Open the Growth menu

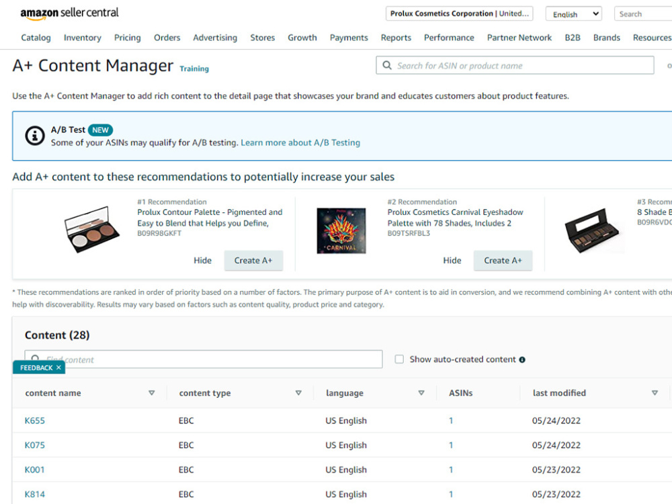tap(302, 38)
